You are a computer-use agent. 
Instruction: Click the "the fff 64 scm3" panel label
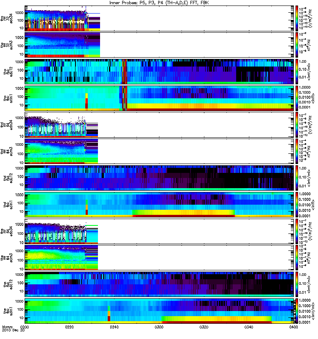click(x=7, y=258)
